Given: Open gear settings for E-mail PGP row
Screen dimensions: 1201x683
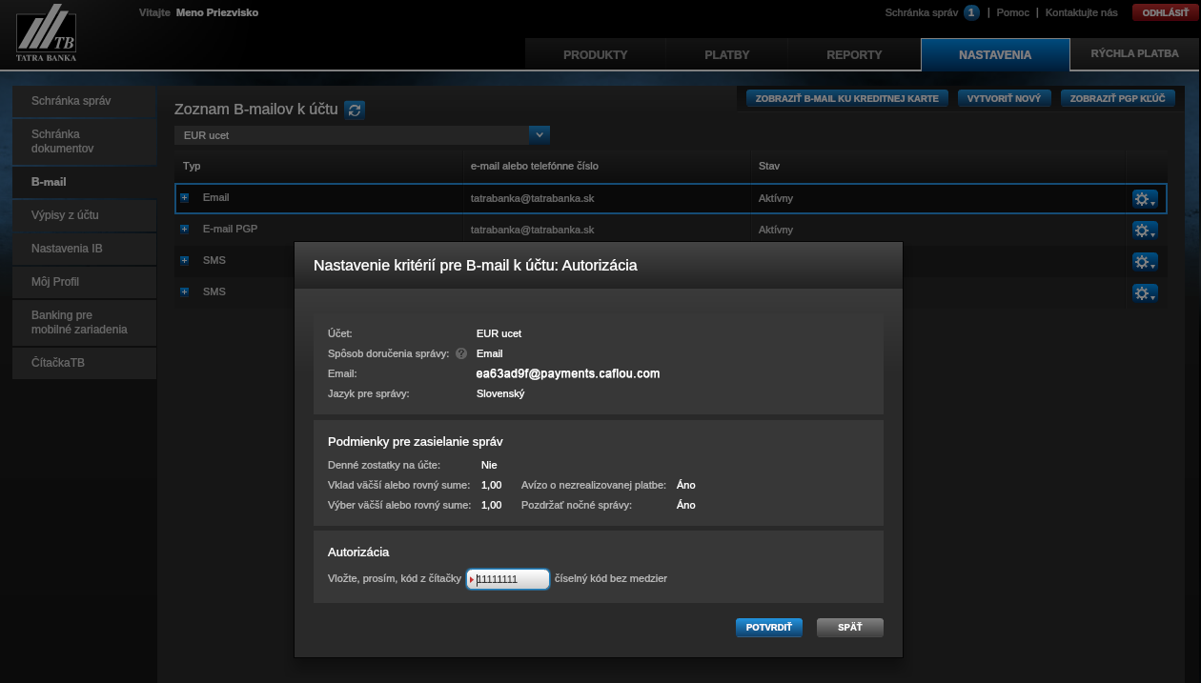Looking at the screenshot, I should pos(1144,231).
